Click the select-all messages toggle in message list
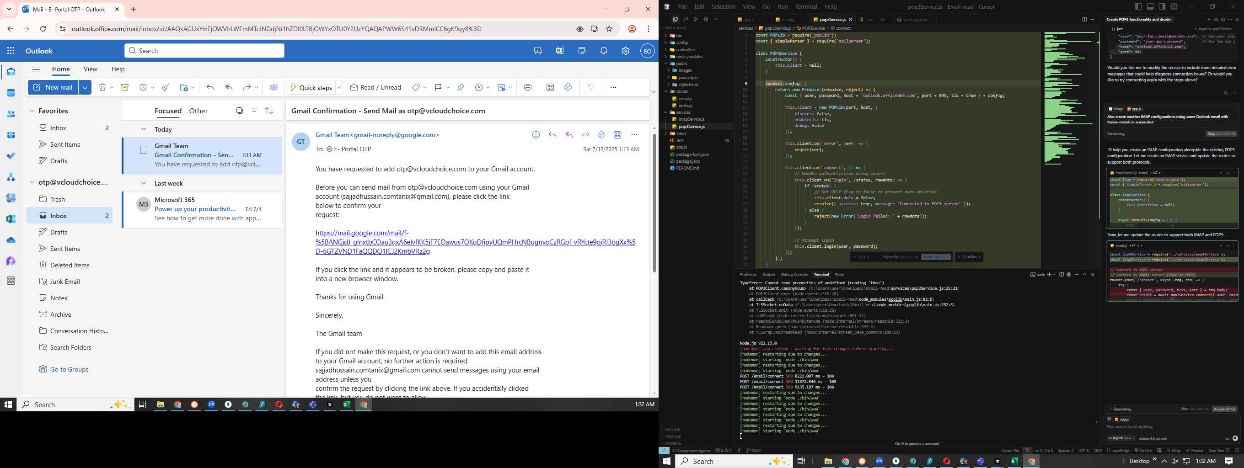This screenshot has height=468, width=1244. tap(240, 111)
